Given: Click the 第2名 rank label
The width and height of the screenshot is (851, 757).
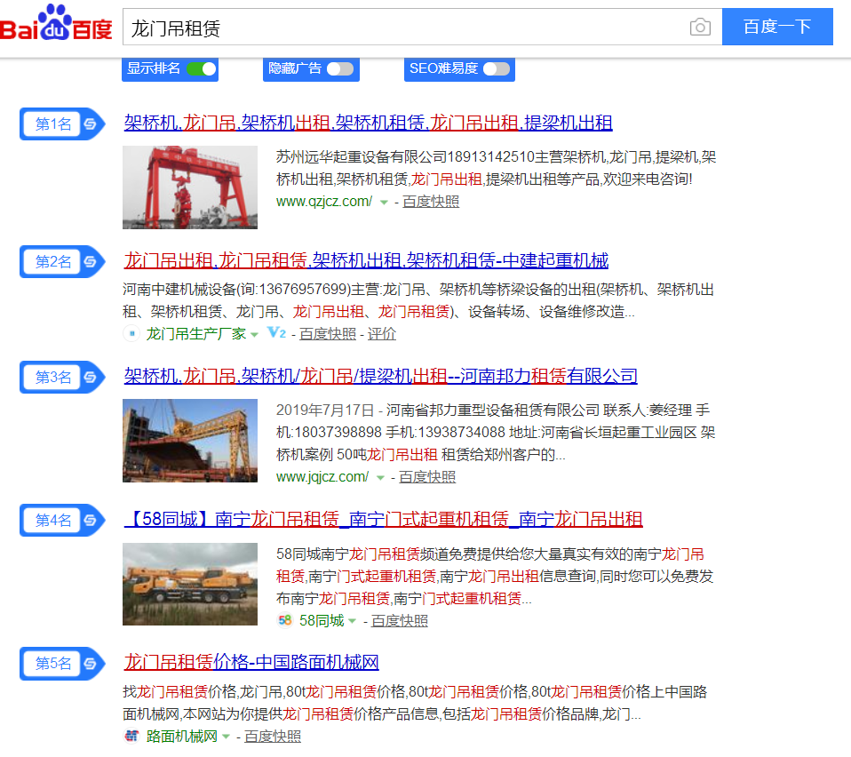Looking at the screenshot, I should pyautogui.click(x=52, y=261).
